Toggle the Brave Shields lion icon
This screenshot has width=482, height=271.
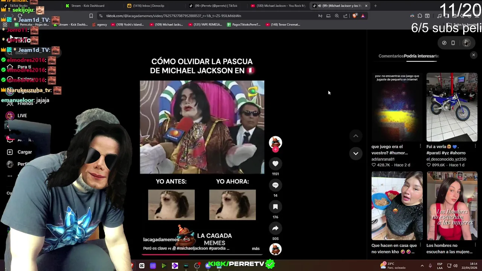pos(355,16)
